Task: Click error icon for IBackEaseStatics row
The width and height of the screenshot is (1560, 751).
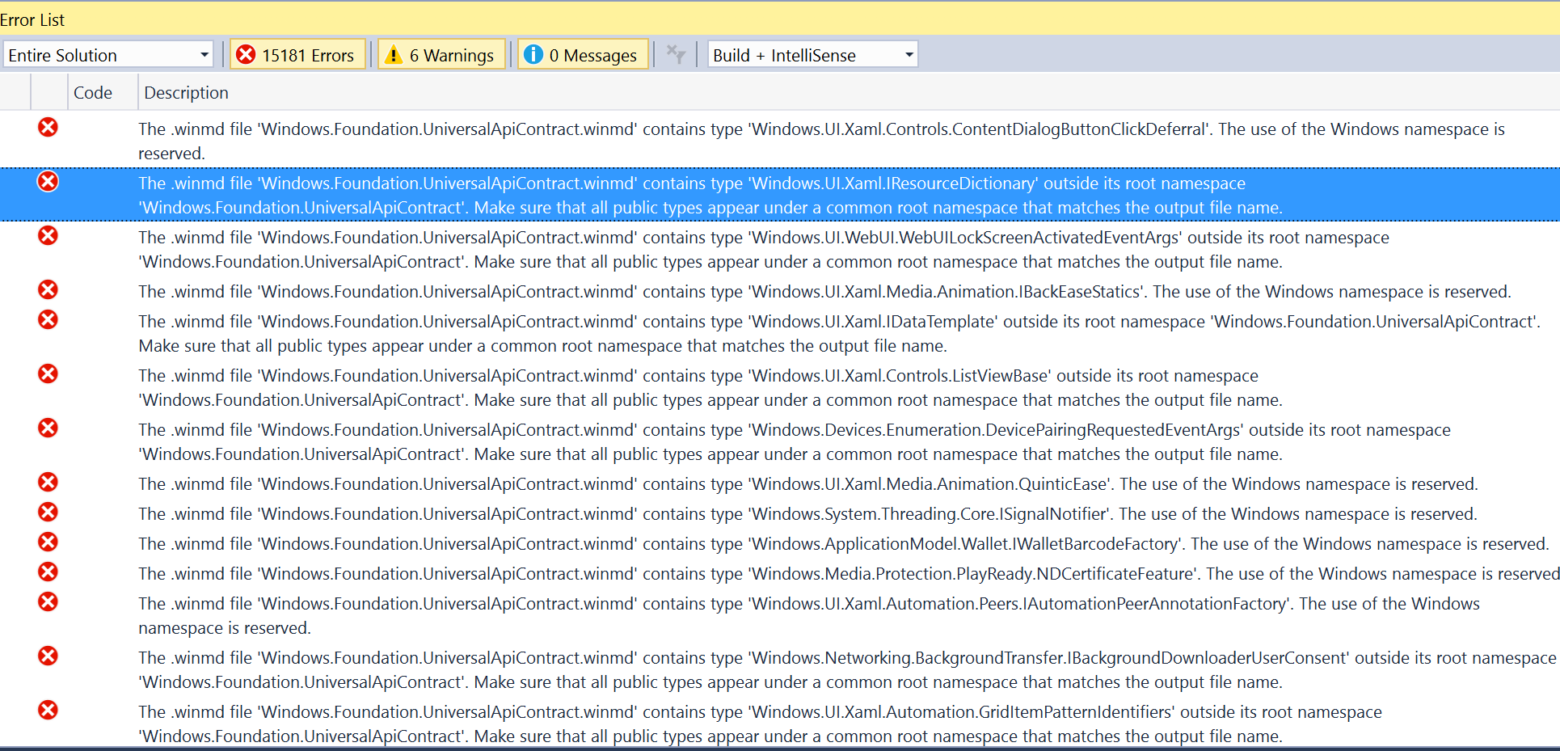Action: tap(48, 289)
